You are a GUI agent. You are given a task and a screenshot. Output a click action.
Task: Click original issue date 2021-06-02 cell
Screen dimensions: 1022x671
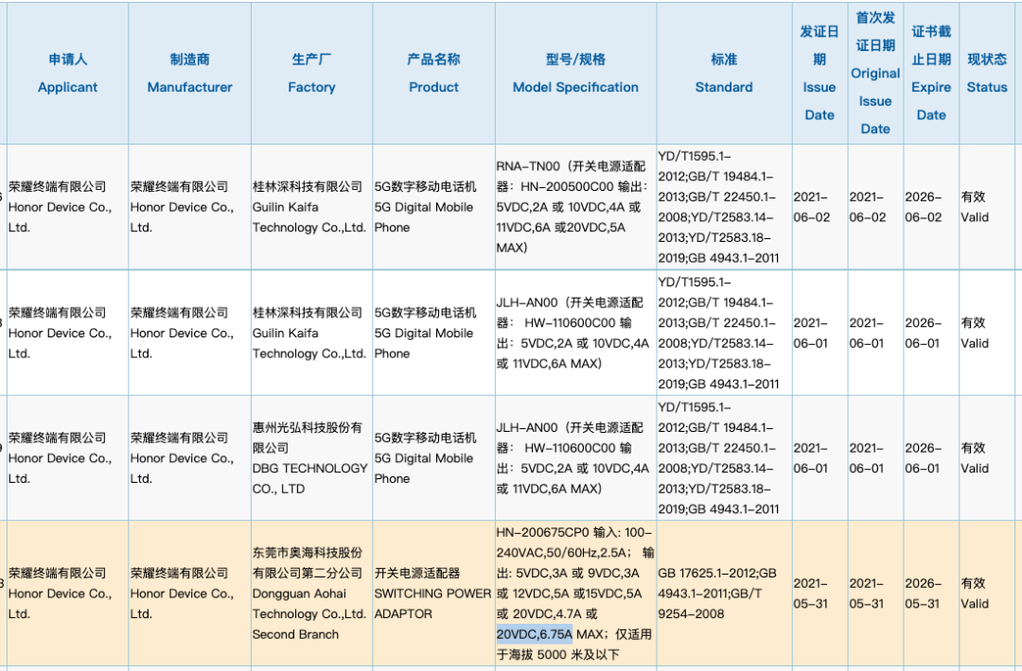pyautogui.click(x=875, y=207)
